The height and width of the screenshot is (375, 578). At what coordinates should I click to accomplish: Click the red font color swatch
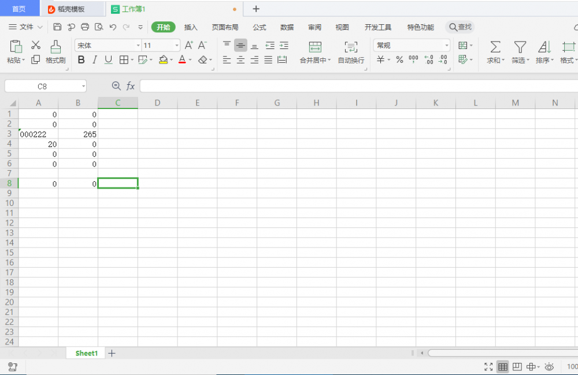[x=182, y=59]
